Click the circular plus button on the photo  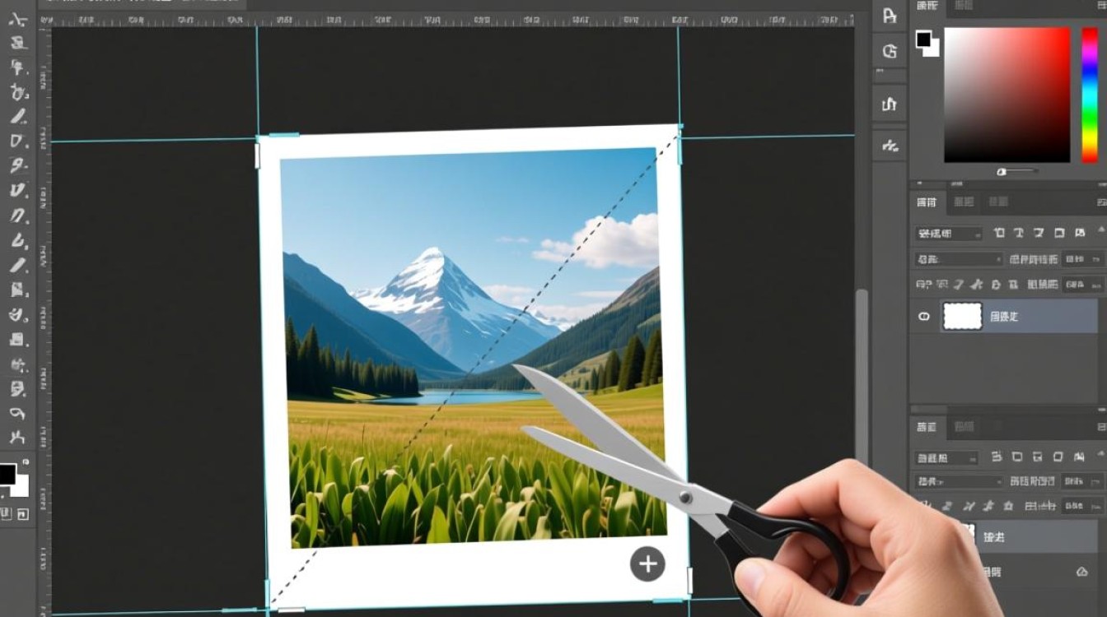[x=647, y=564]
